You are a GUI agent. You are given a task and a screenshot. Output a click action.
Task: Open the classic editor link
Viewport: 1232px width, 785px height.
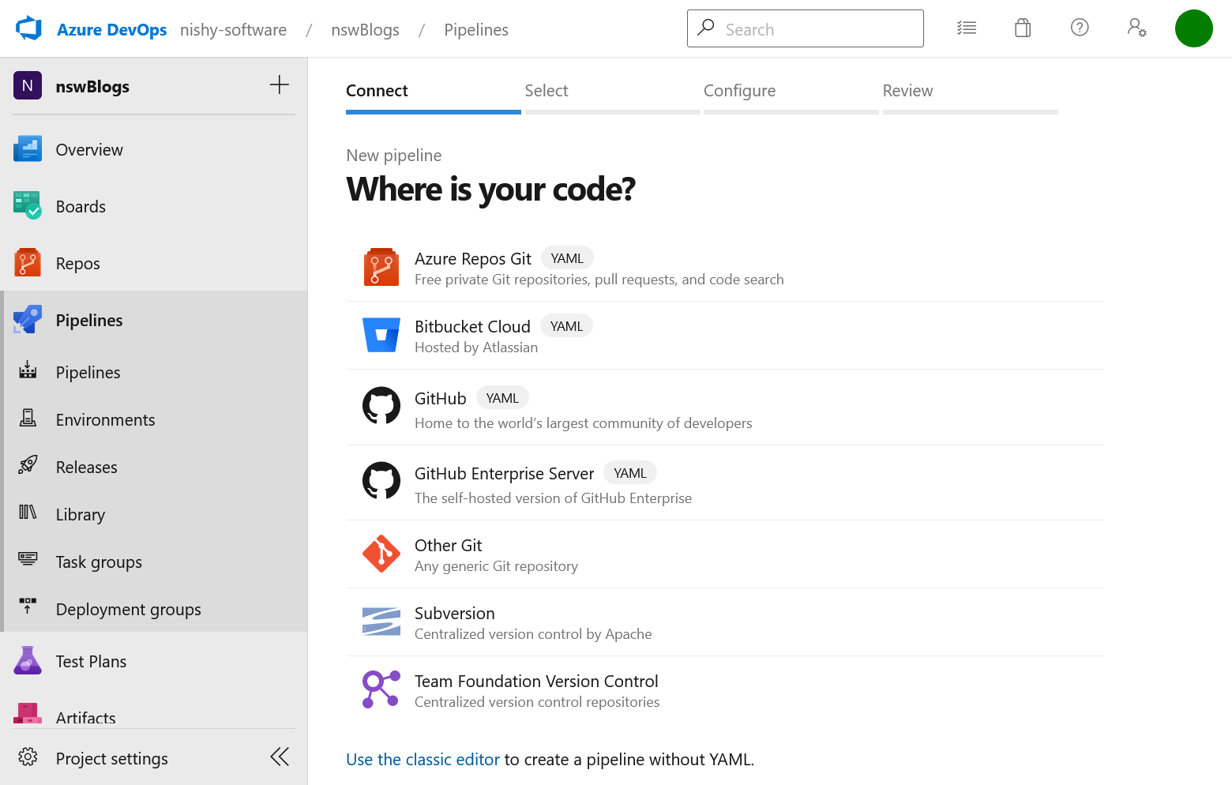[423, 759]
